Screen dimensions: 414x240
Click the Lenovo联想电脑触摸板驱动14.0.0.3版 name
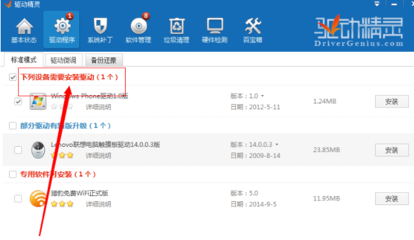coord(106,144)
